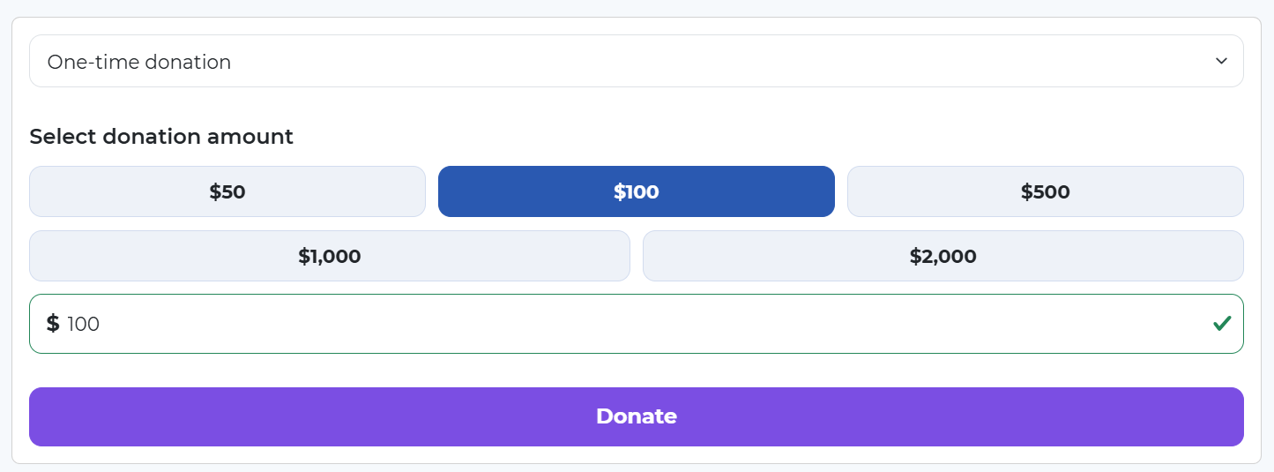Viewport: 1274px width, 472px height.
Task: Click the "One-time donation" selected text
Action: [x=139, y=62]
